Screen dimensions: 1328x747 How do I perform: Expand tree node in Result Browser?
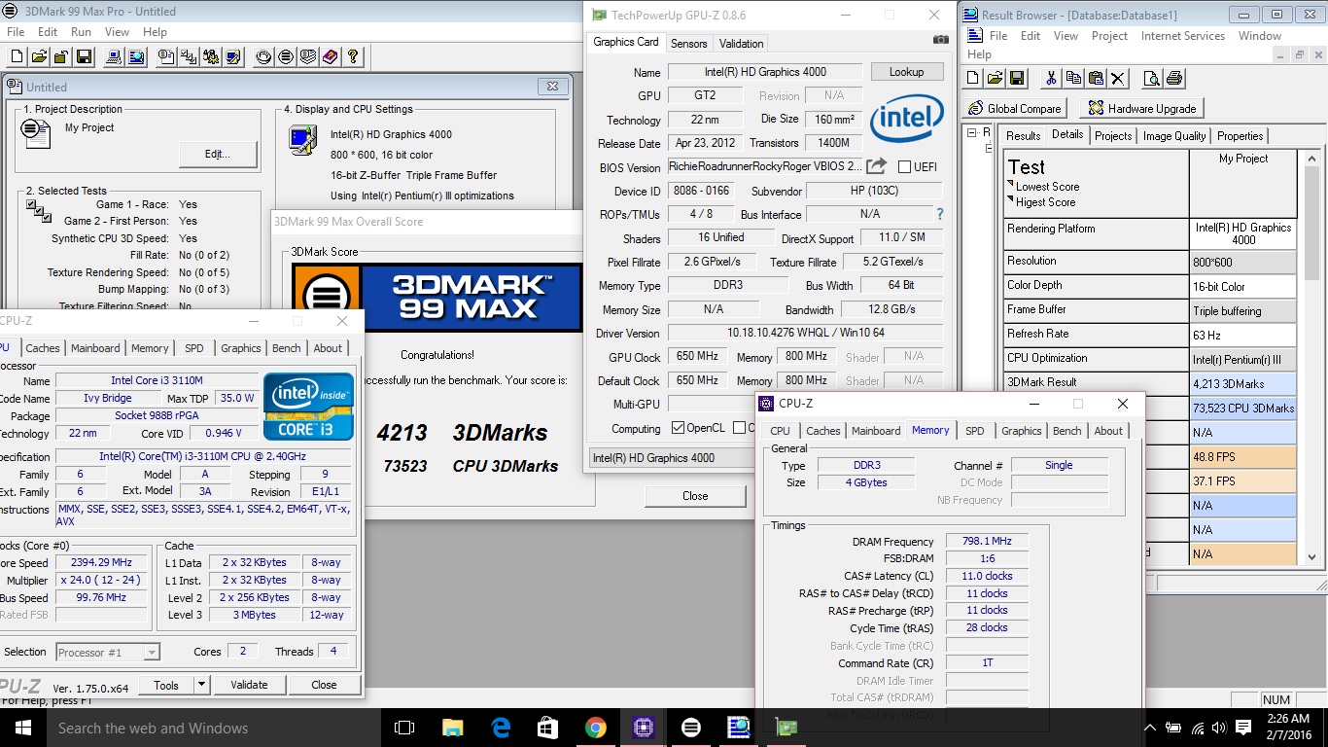tap(974, 133)
